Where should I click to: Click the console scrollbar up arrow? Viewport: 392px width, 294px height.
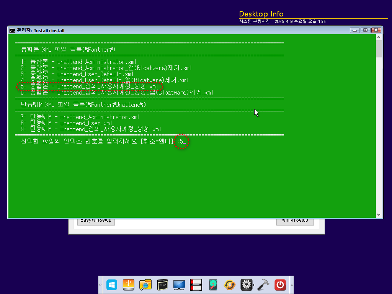tap(379, 37)
